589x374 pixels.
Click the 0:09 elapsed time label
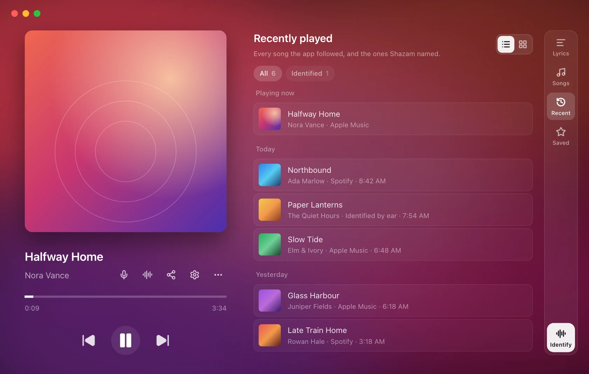(x=32, y=308)
